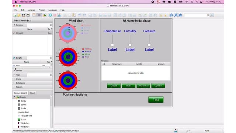
Task: Open project with the folder toolbar icon
Action: click(19, 15)
